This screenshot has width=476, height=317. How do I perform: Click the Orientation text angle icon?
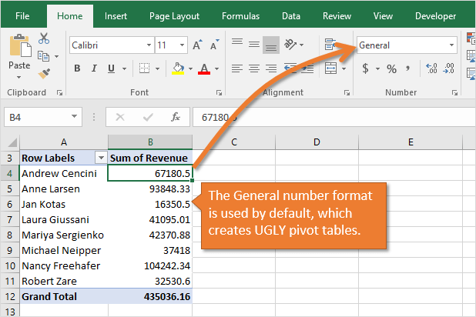point(290,45)
